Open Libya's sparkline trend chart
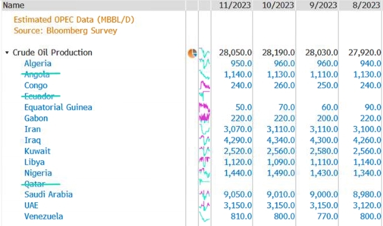The image size is (383, 226). 204,162
